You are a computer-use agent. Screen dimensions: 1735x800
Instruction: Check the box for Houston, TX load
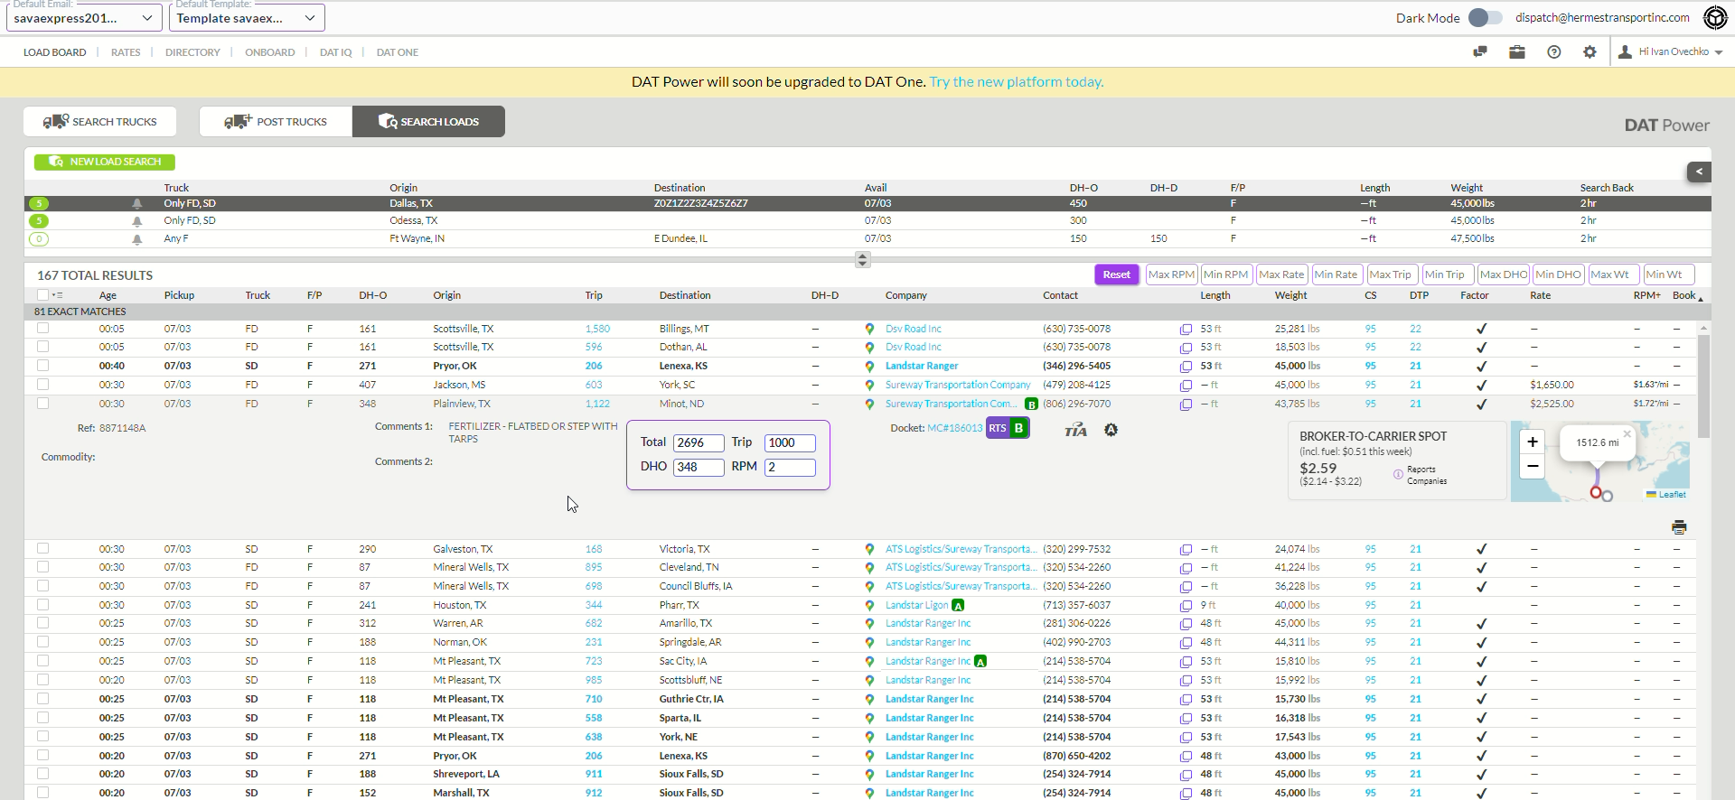pyautogui.click(x=42, y=605)
